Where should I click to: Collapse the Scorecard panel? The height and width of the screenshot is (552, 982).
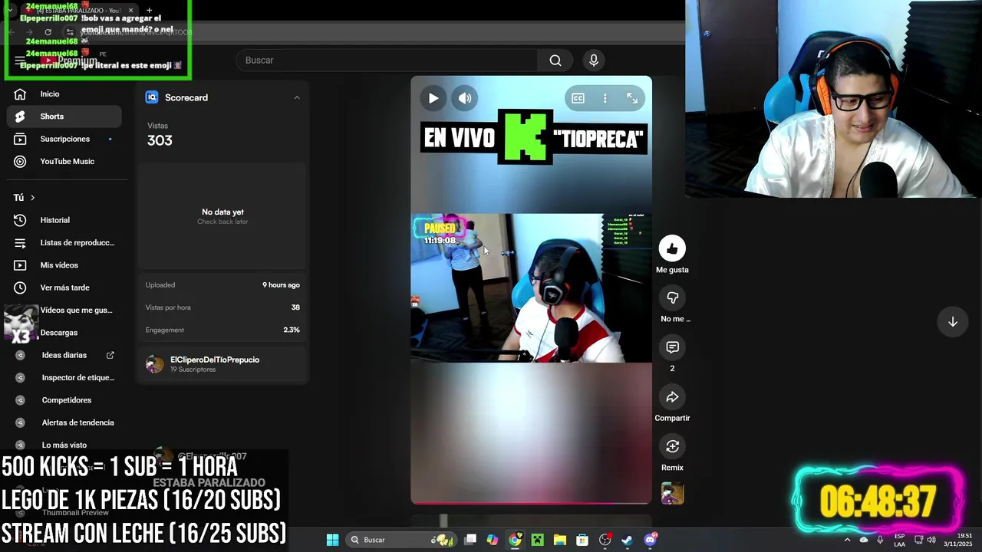297,97
